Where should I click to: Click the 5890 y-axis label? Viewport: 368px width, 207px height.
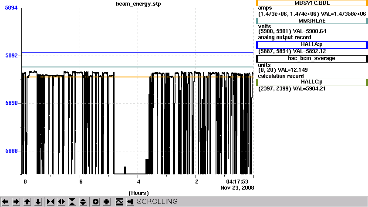pyautogui.click(x=11, y=103)
